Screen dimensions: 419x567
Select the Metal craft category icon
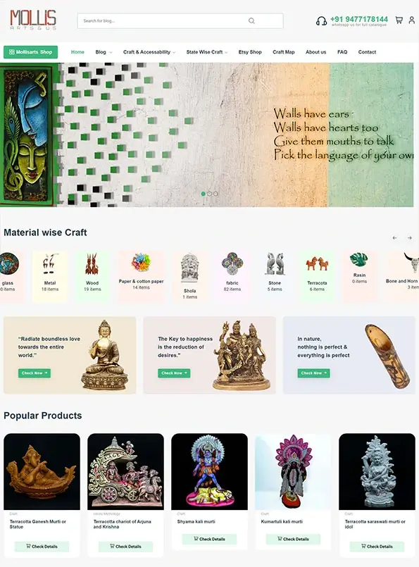pos(50,264)
